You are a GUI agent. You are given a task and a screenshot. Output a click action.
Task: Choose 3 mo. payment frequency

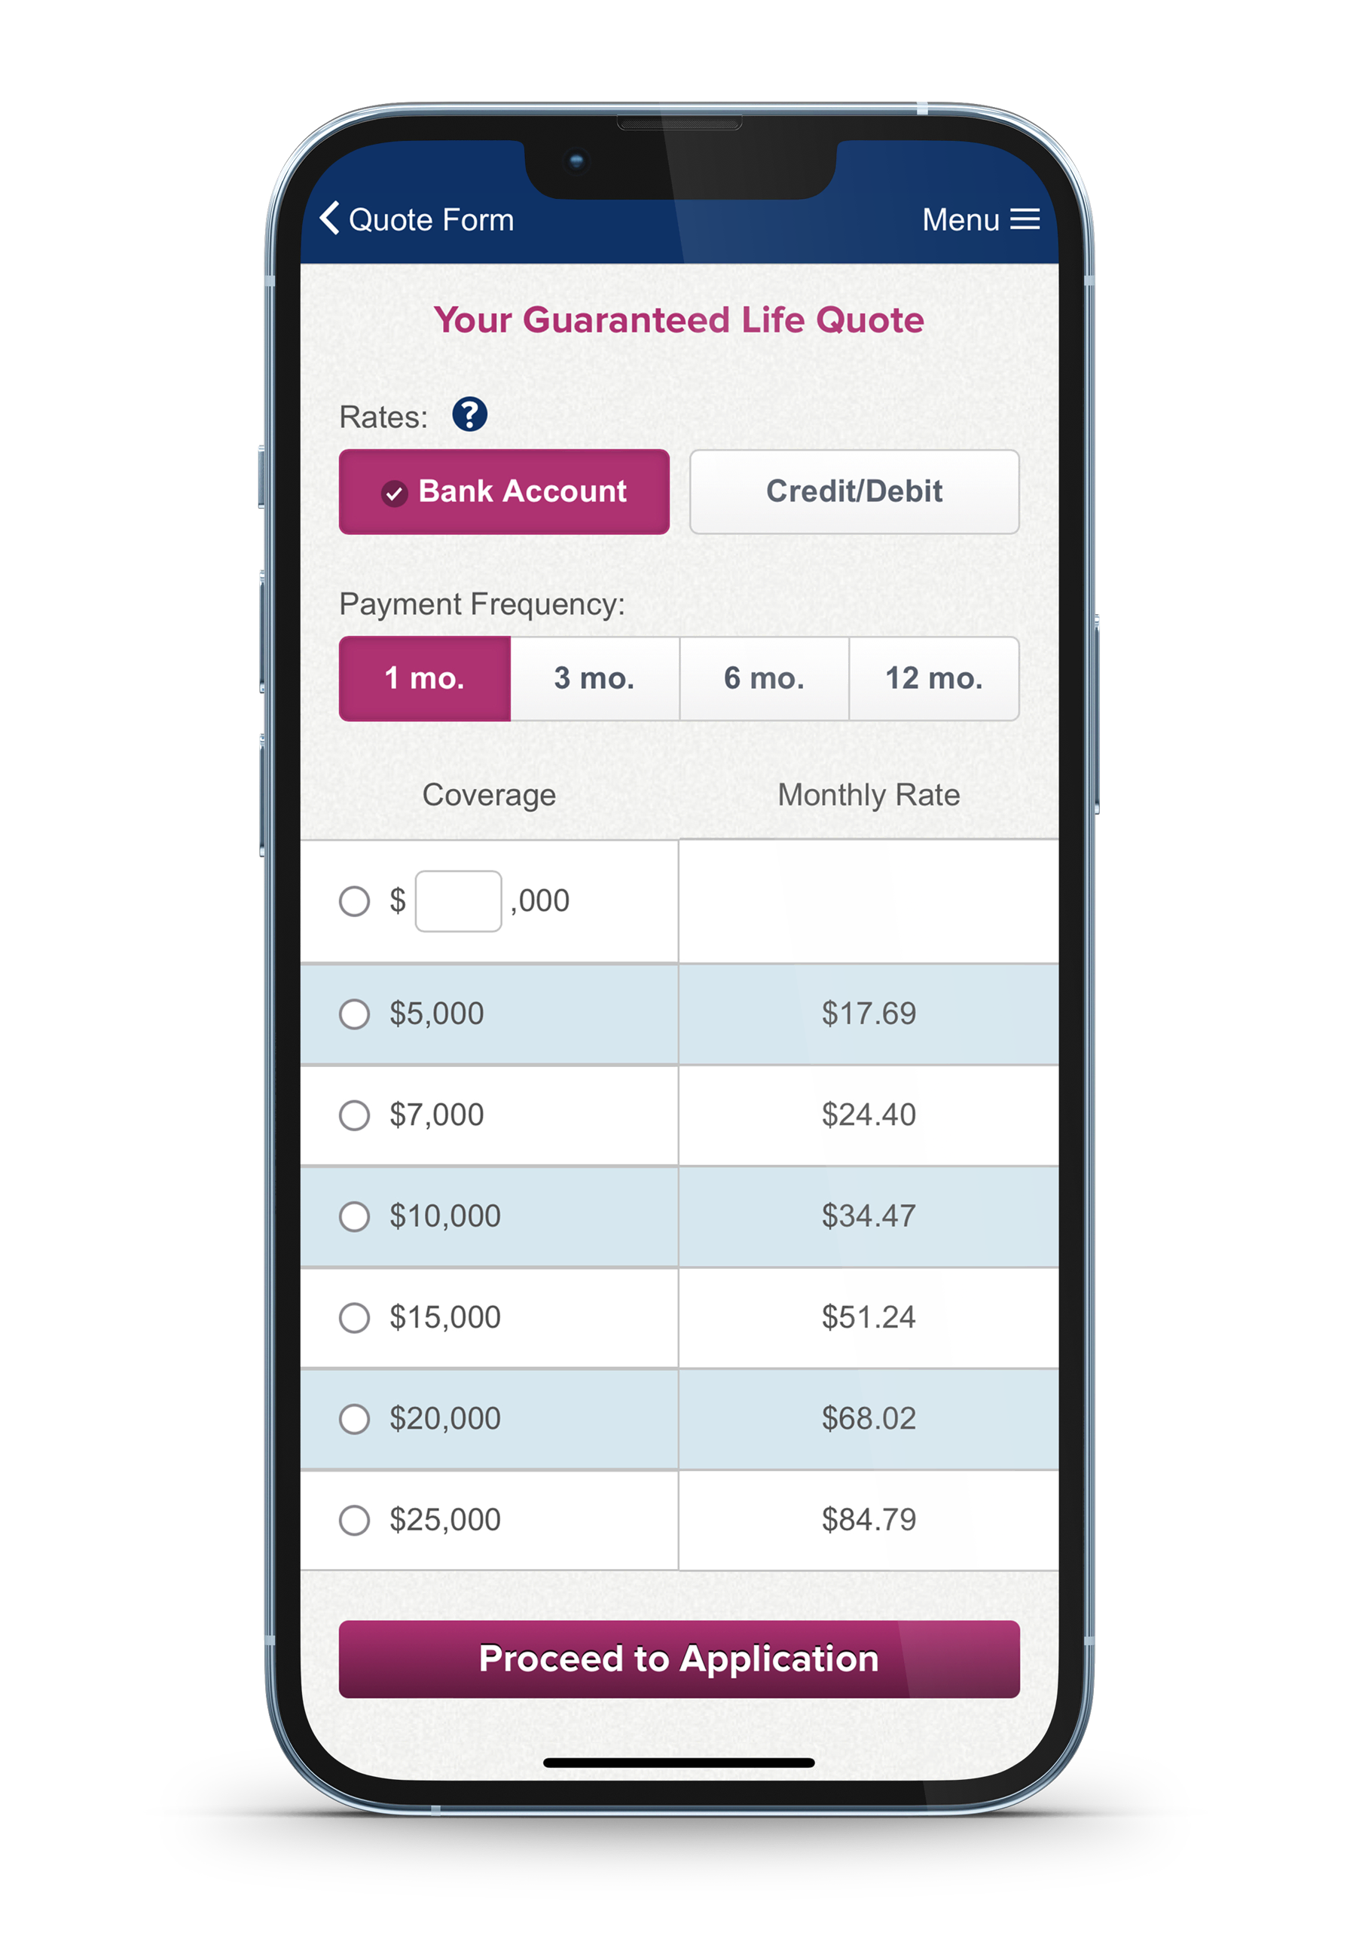pyautogui.click(x=594, y=678)
